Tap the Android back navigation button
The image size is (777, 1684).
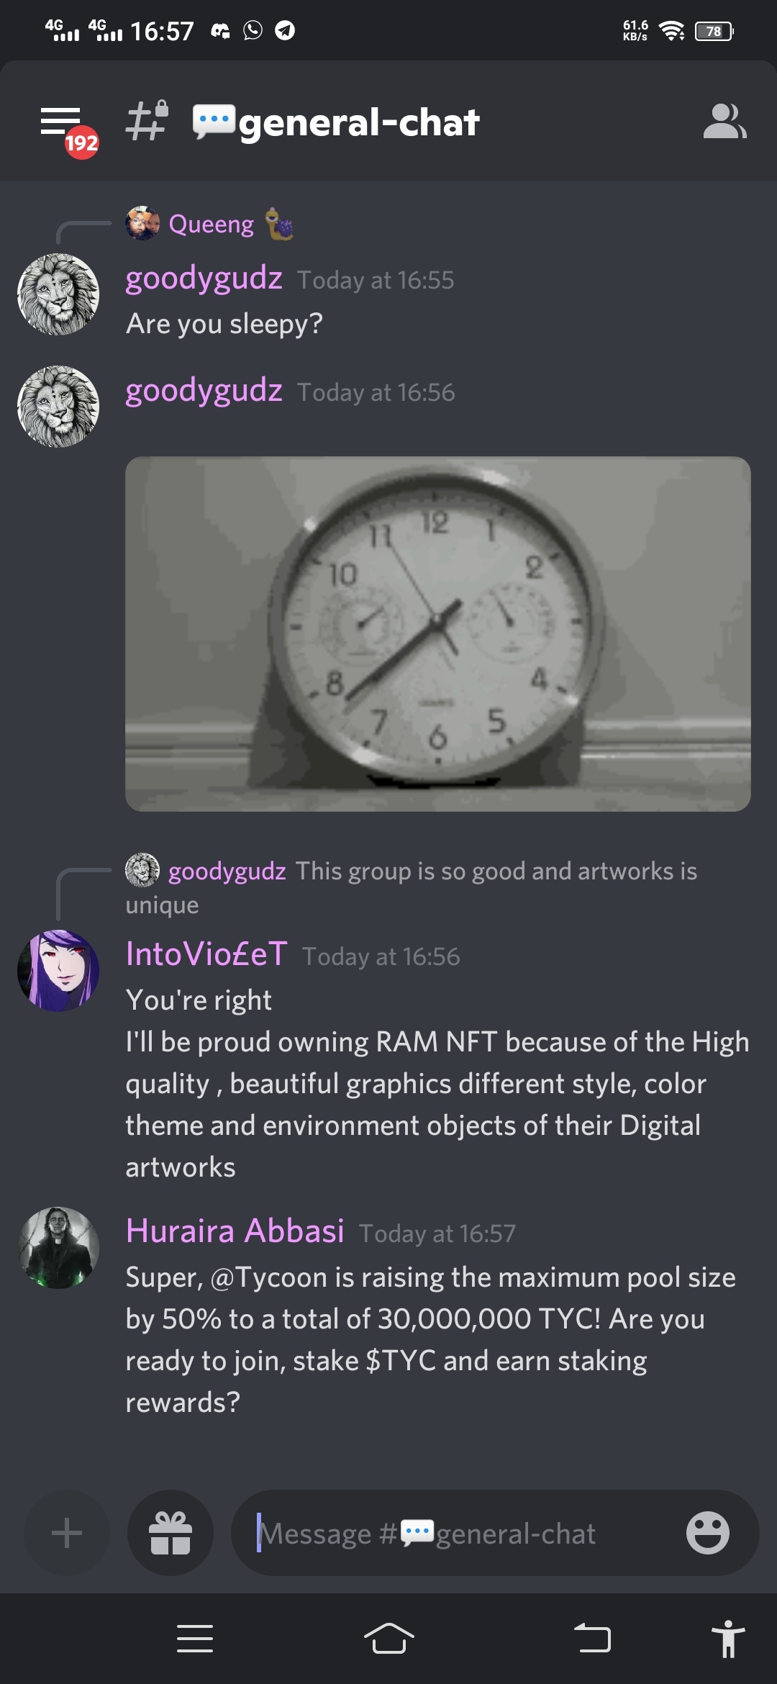click(593, 1639)
